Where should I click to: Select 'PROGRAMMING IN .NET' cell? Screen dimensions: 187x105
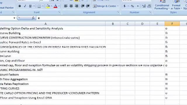pyautogui.click(x=53, y=70)
